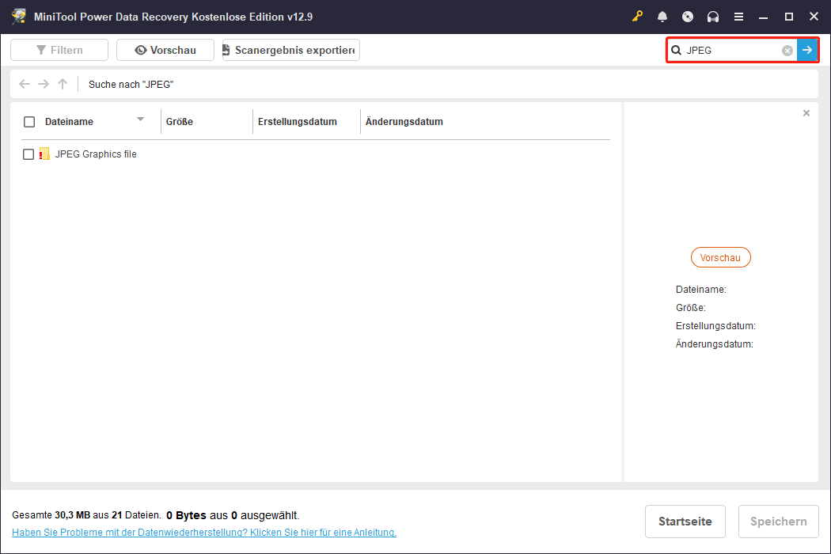The height and width of the screenshot is (554, 831).
Task: Check the JPEG Graphics file checkbox
Action: click(x=28, y=154)
